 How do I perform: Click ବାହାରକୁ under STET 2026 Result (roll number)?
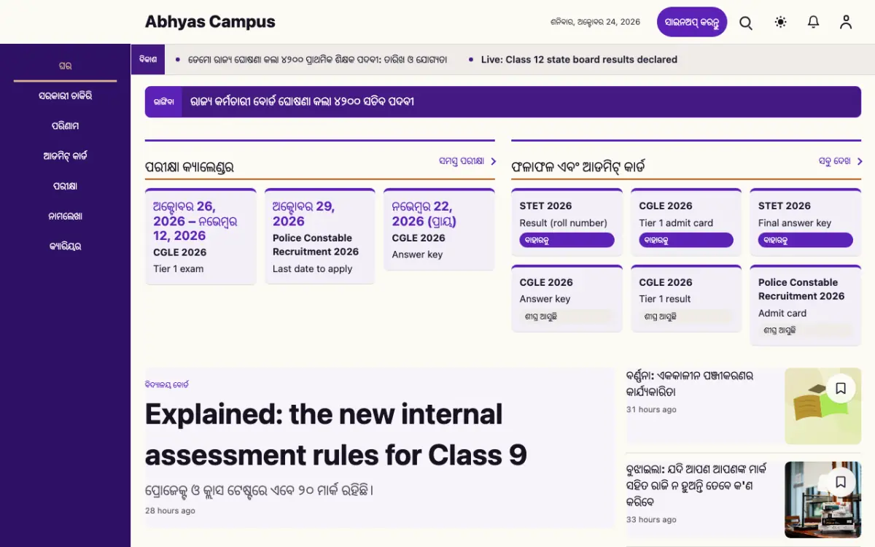(567, 240)
